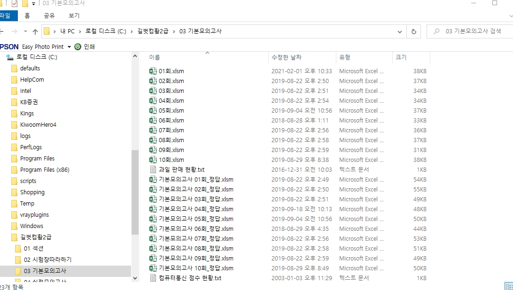Viewport: 513px width, 290px height.
Task: Open the Easy Photo Print dropdown arrow
Action: 69,47
